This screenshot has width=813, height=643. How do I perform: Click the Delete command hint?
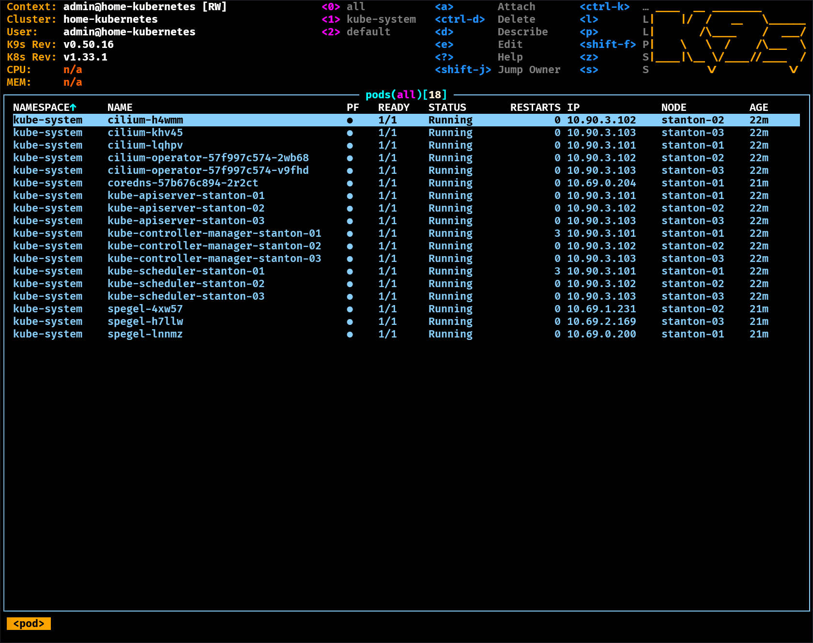point(516,19)
